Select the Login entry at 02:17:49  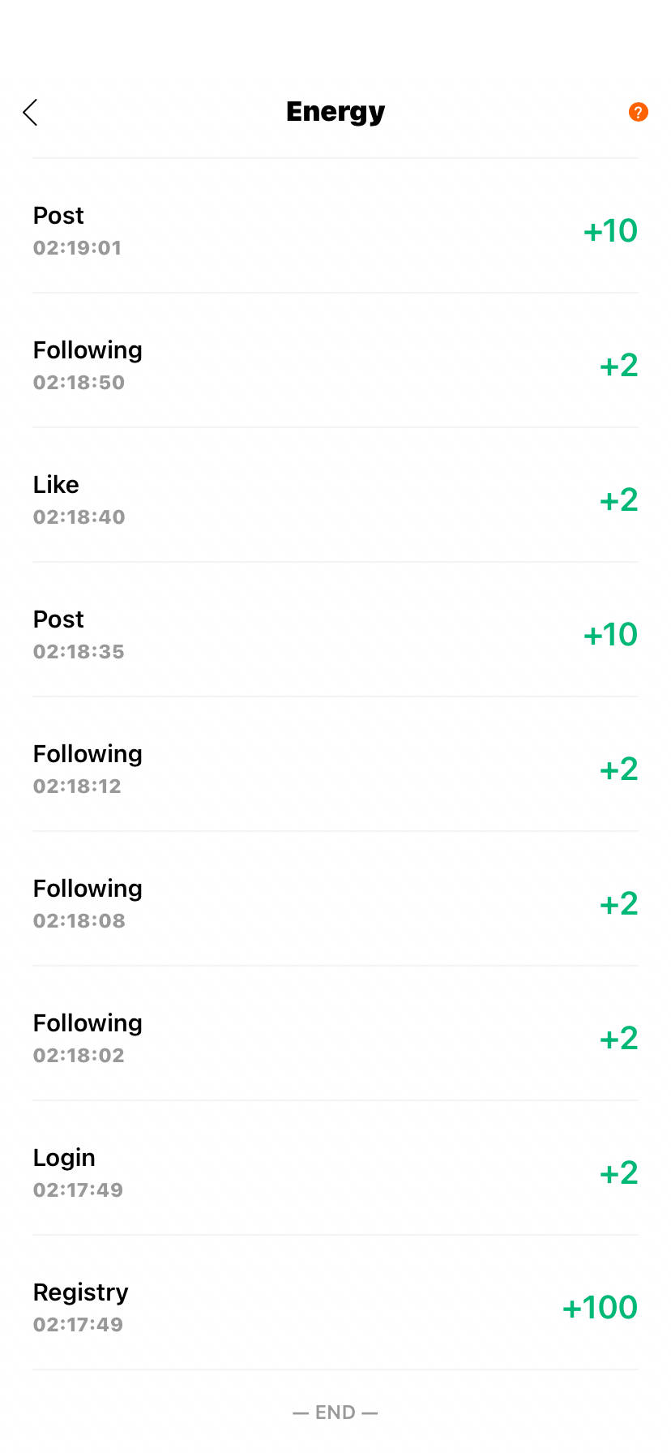click(335, 1168)
